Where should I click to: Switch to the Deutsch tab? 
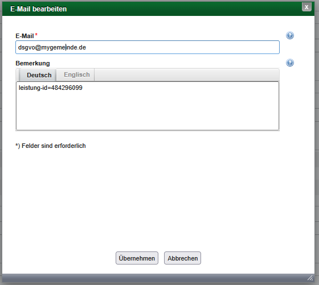click(x=39, y=75)
